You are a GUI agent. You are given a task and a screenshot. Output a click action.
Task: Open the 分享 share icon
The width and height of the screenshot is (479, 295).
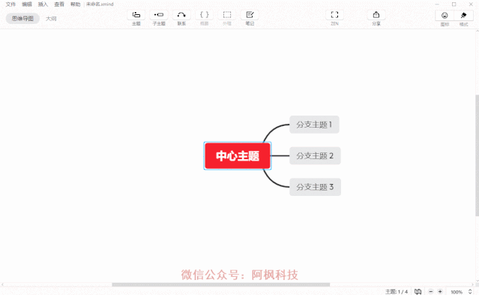tap(376, 15)
